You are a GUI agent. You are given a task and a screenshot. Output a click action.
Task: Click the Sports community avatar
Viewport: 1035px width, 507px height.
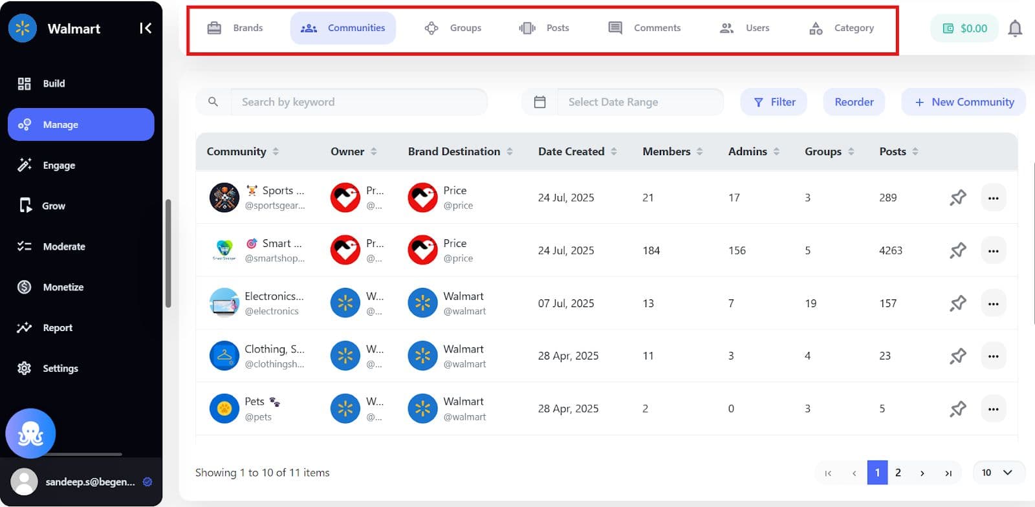click(x=224, y=198)
